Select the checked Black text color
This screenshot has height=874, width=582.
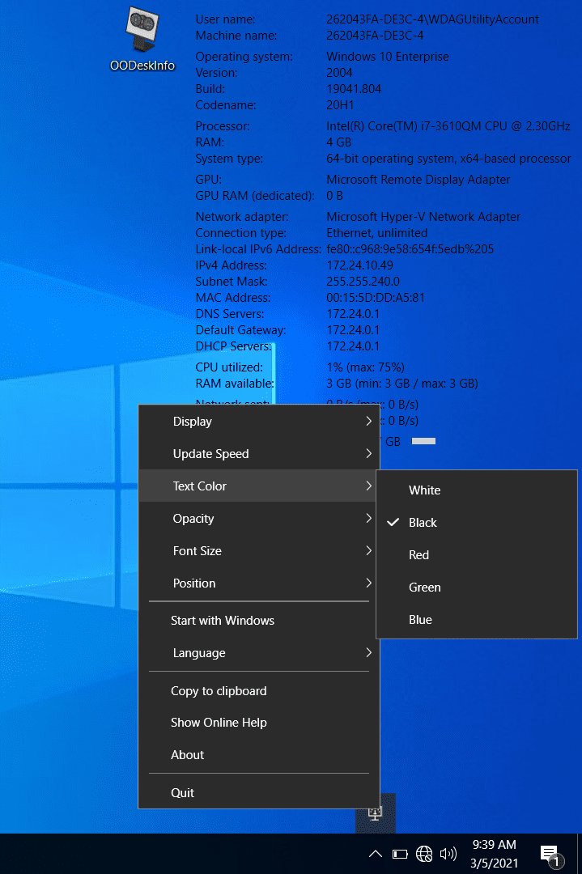(x=423, y=523)
